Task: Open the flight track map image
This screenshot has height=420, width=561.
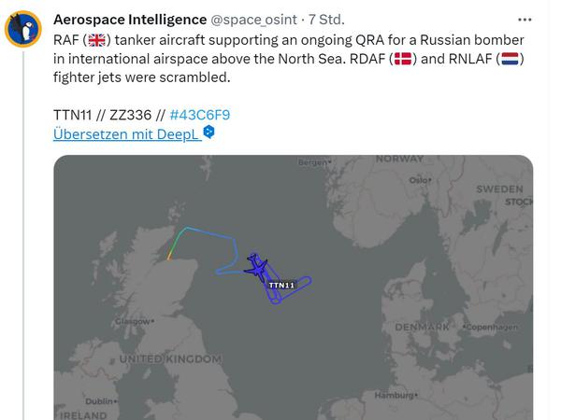Action: (293, 287)
